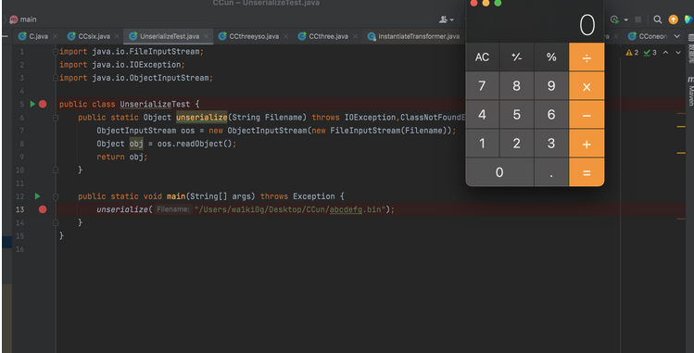The width and height of the screenshot is (694, 353).
Task: Click the fold end marker on line 10
Action: pos(56,170)
